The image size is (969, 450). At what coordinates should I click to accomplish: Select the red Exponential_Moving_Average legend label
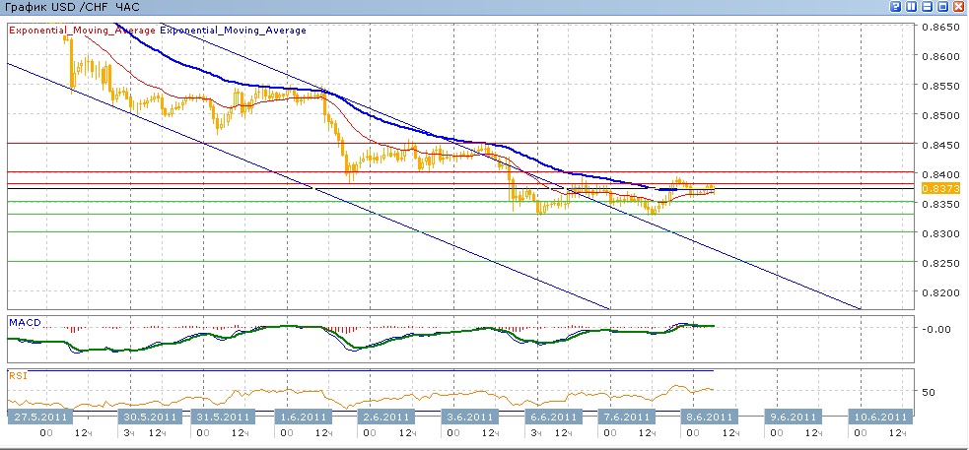[x=83, y=31]
